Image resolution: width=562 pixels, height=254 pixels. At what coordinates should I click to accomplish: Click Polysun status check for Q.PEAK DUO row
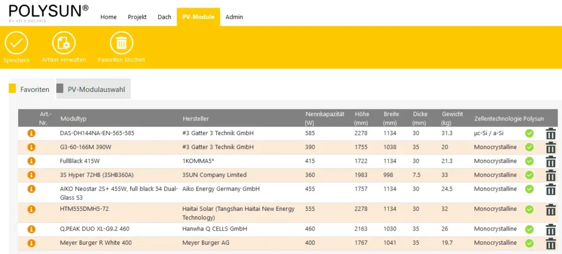529,229
